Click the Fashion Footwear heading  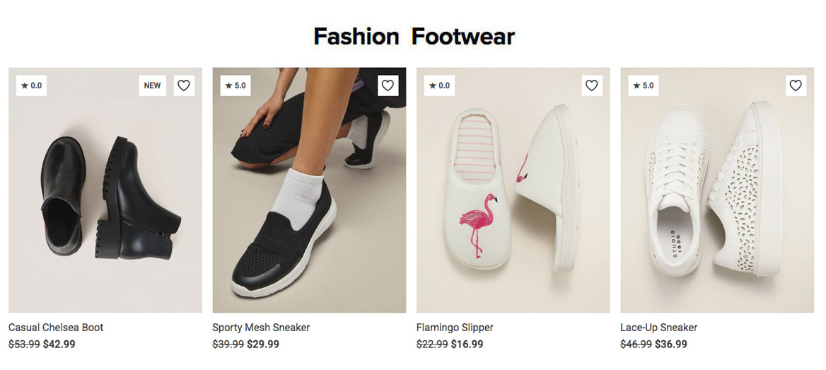click(x=414, y=36)
